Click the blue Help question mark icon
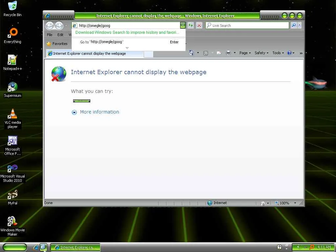The width and height of the screenshot is (336, 252). (289, 53)
